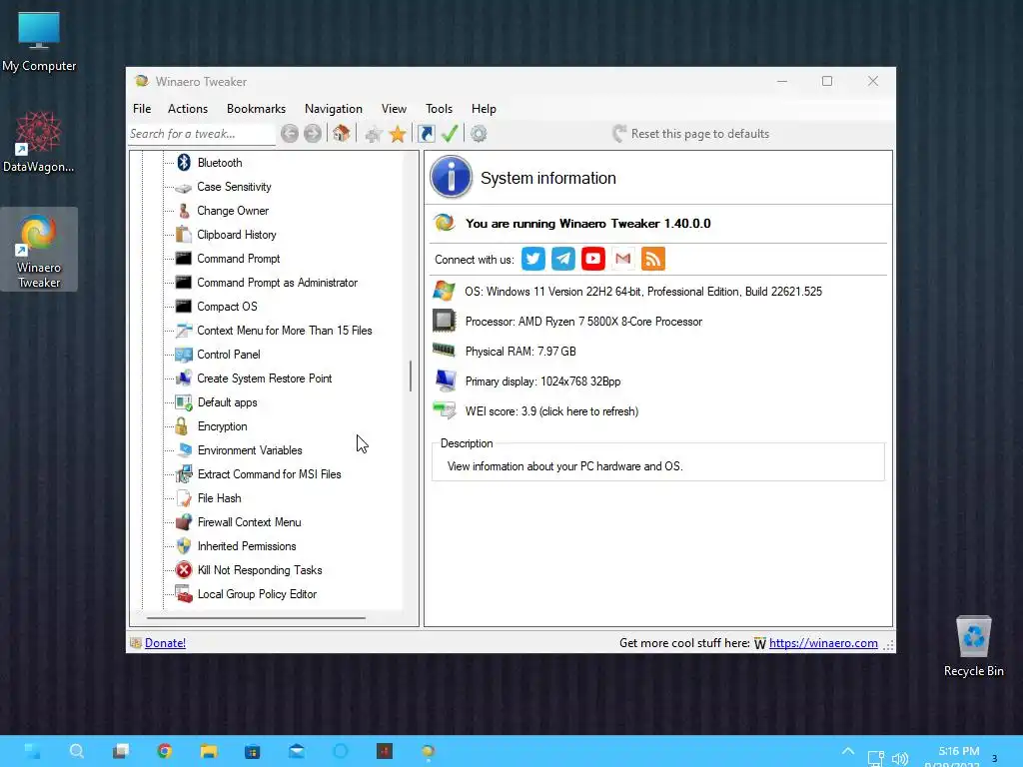Click the Clipboard History icon

point(184,234)
